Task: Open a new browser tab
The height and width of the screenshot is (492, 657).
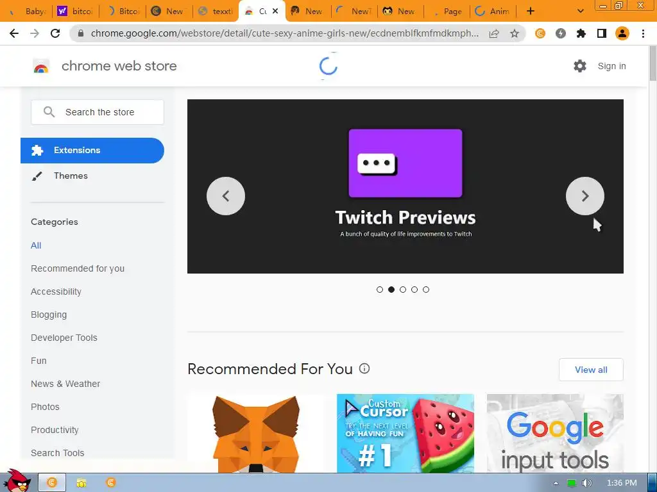Action: click(531, 11)
